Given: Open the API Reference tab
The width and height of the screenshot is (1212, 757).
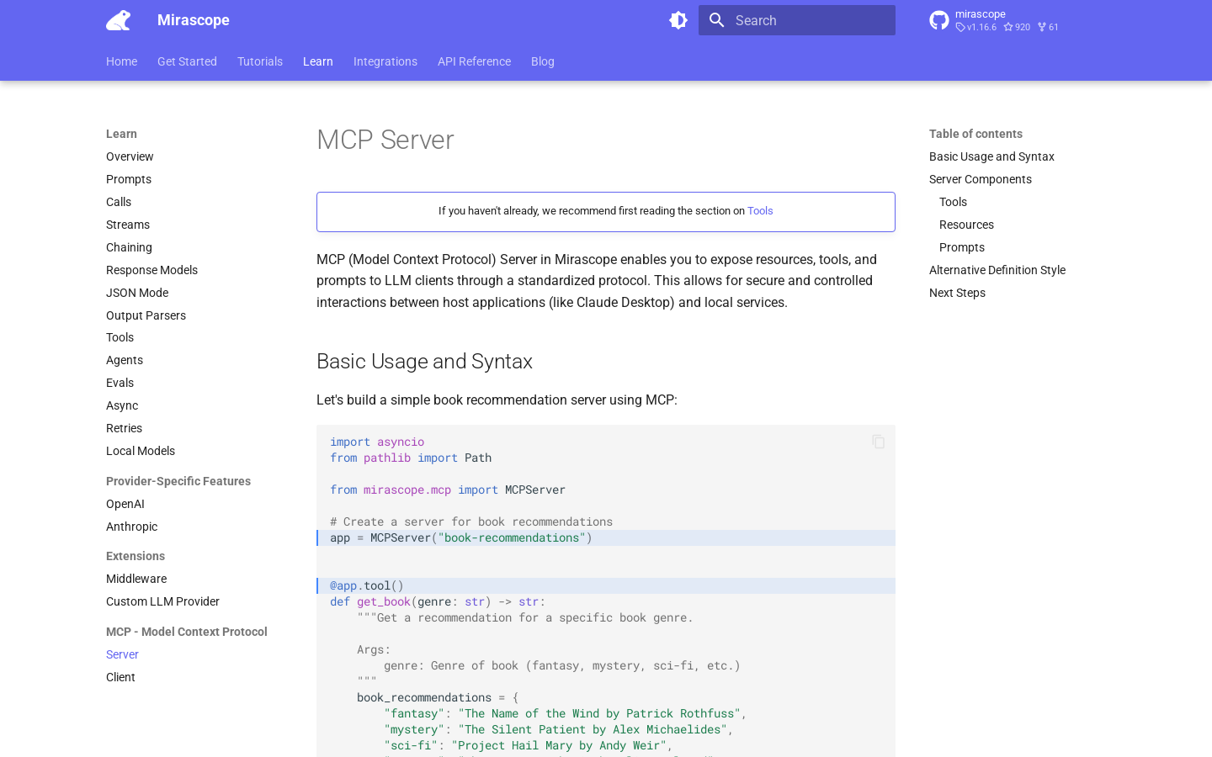Looking at the screenshot, I should (x=474, y=61).
